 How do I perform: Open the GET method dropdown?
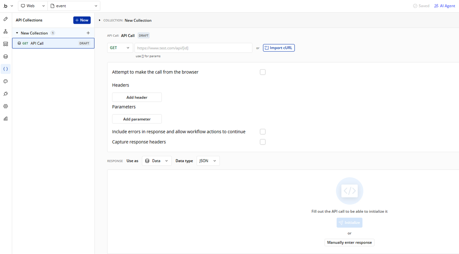coord(120,48)
